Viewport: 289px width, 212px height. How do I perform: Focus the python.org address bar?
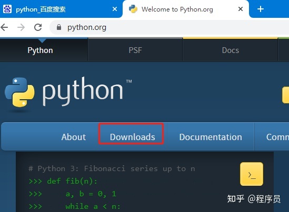tap(169, 27)
